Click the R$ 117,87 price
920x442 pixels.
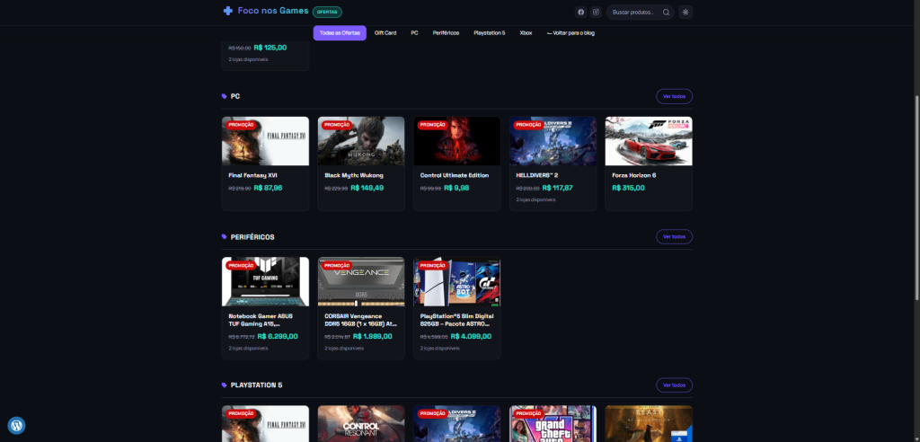pyautogui.click(x=558, y=188)
